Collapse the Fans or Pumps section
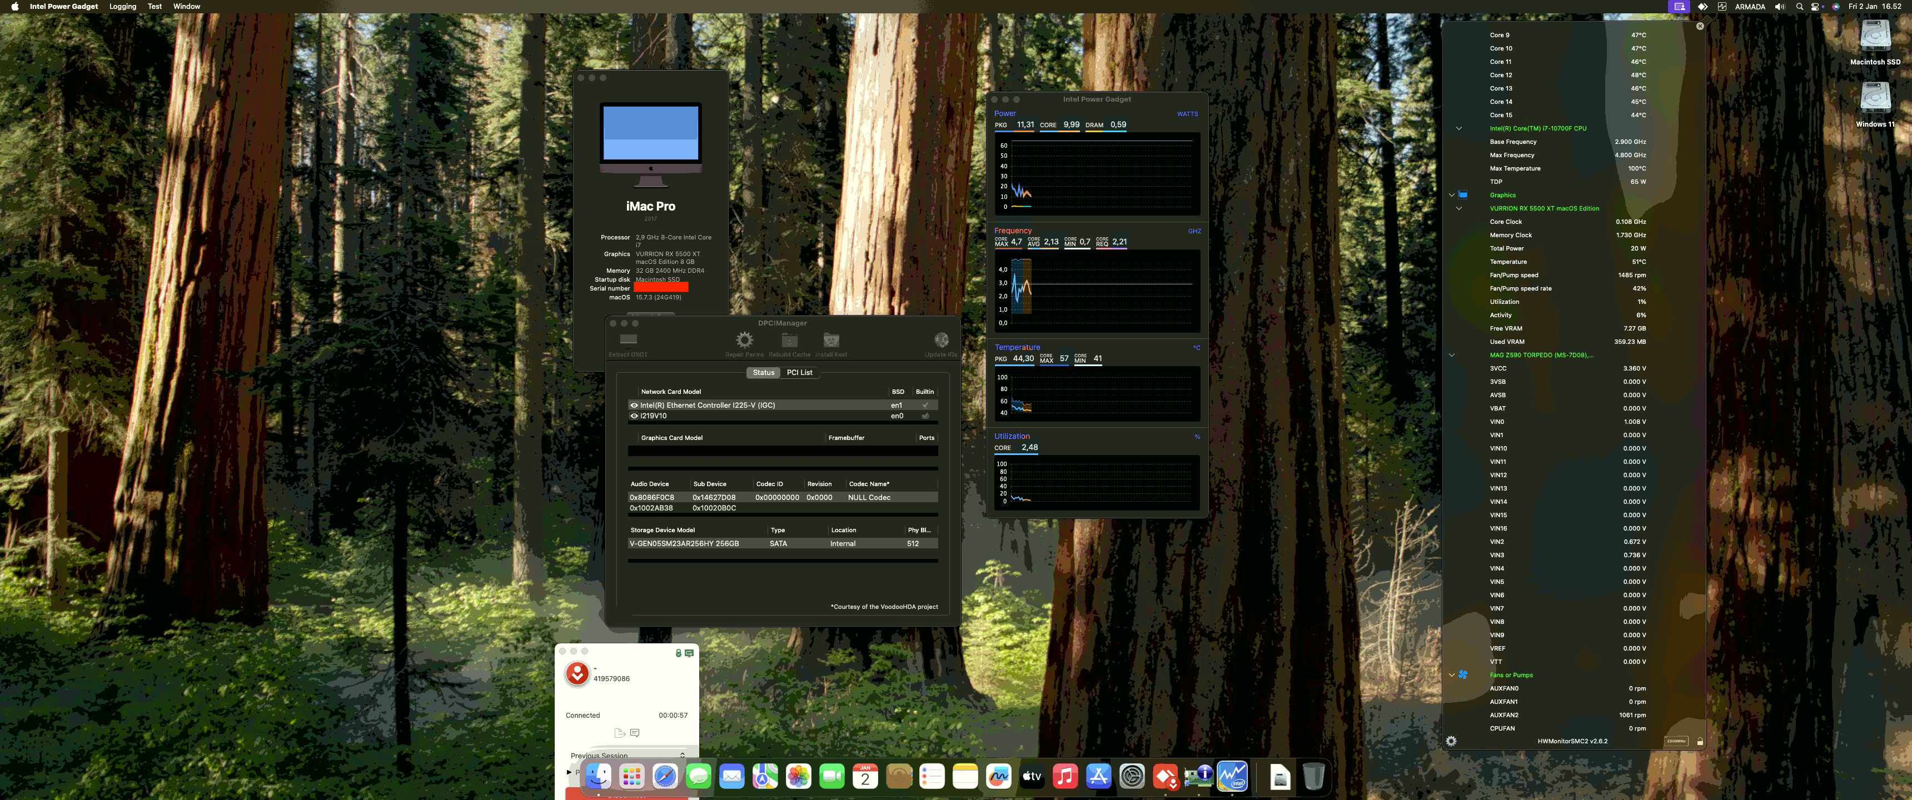The height and width of the screenshot is (800, 1912). (1452, 676)
